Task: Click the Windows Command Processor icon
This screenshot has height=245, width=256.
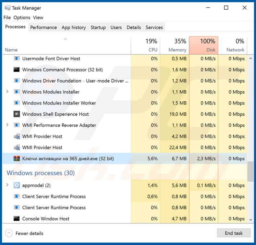Action: (x=17, y=70)
